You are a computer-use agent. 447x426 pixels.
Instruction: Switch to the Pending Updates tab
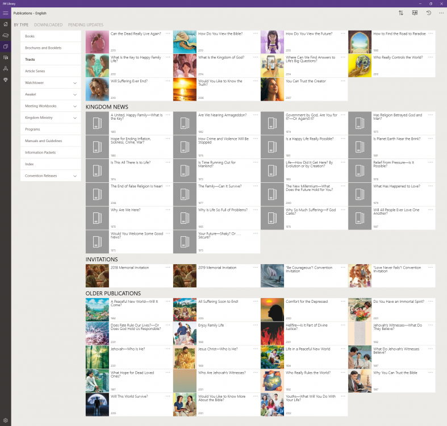pyautogui.click(x=85, y=25)
